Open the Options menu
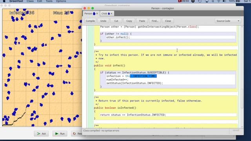Screen dimensions: 251x141 coord(61,1)
